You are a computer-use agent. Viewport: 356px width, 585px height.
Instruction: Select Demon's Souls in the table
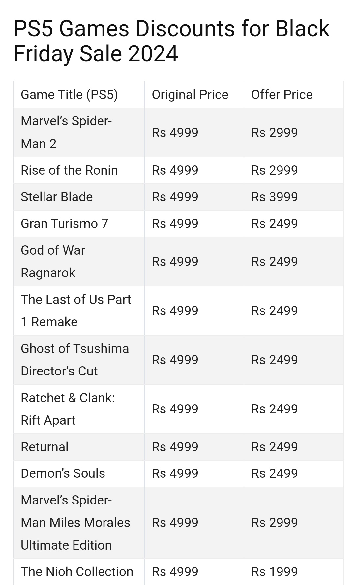tap(63, 473)
